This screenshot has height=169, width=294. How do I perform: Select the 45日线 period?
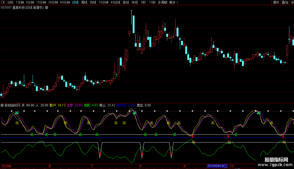click(115, 2)
